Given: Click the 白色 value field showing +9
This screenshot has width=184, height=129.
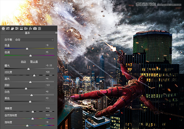Looking at the screenshot, I should pos(49,92).
